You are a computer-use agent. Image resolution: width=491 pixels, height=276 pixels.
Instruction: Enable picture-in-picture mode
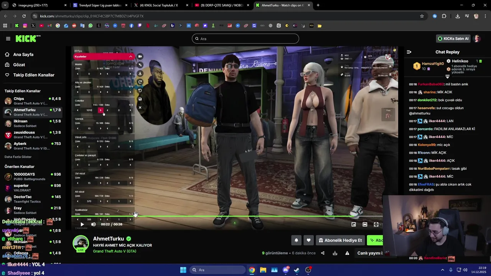pos(354,224)
